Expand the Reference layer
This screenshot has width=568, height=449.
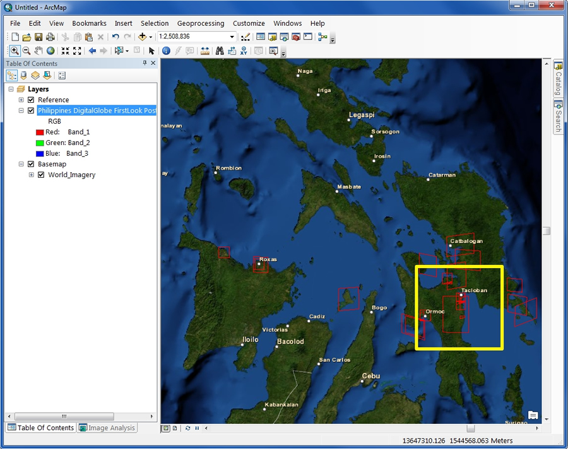[x=21, y=100]
